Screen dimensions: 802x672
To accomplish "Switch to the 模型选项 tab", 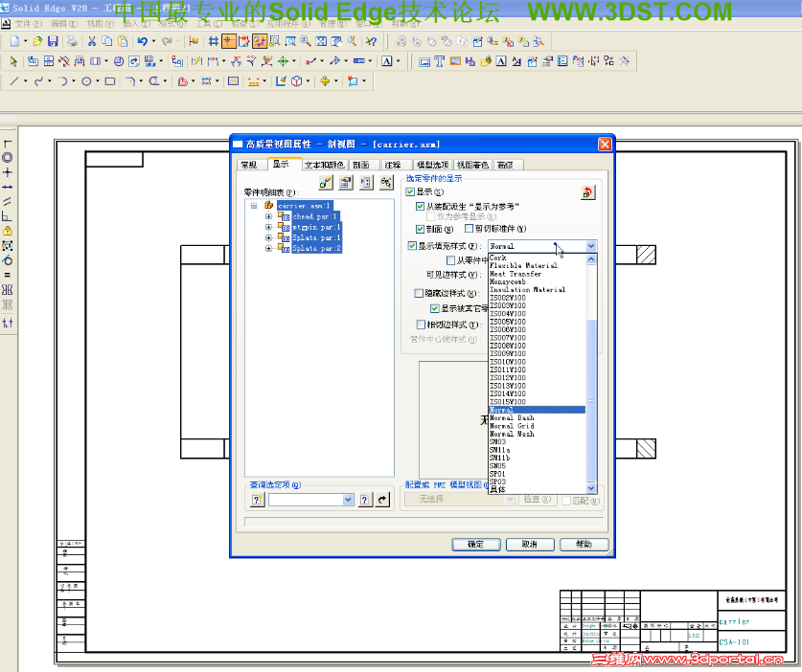I will (x=433, y=165).
